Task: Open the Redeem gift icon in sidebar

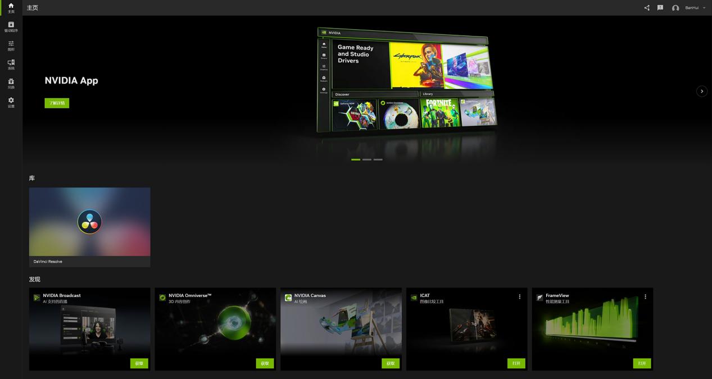Action: pos(11,83)
